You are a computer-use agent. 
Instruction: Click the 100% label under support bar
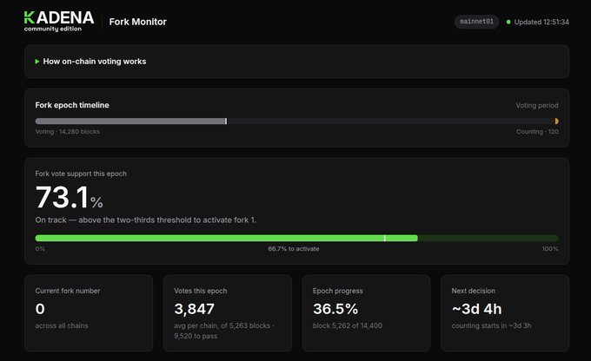(550, 249)
